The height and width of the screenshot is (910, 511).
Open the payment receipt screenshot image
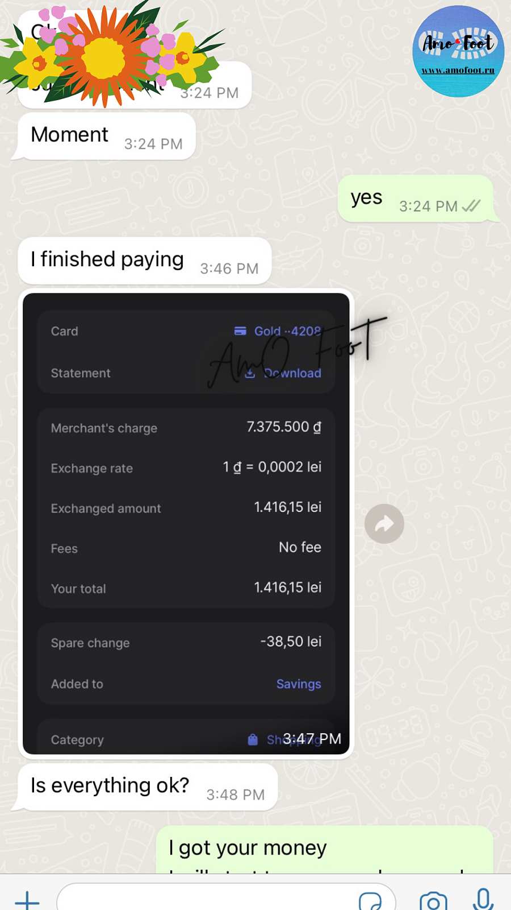coord(186,523)
